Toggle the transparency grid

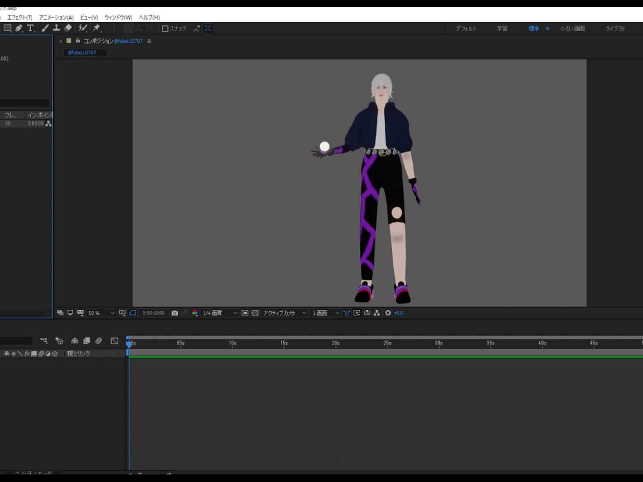tap(255, 313)
